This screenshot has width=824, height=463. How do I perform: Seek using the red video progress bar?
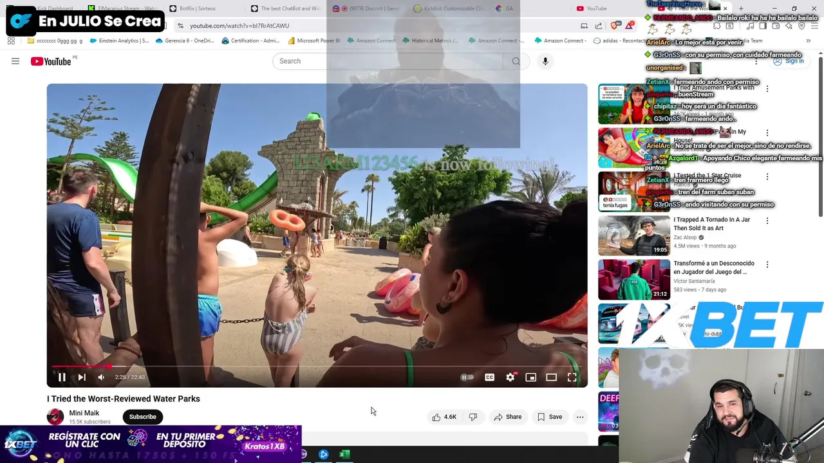tap(317, 366)
